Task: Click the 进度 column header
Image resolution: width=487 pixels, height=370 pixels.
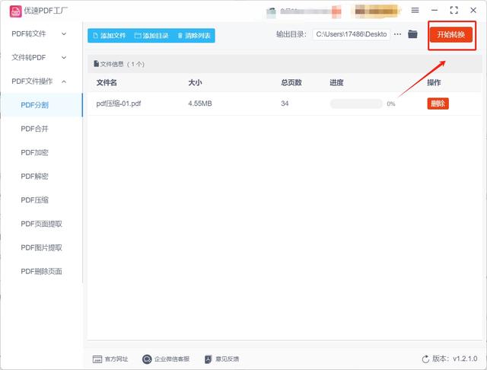Action: [336, 83]
